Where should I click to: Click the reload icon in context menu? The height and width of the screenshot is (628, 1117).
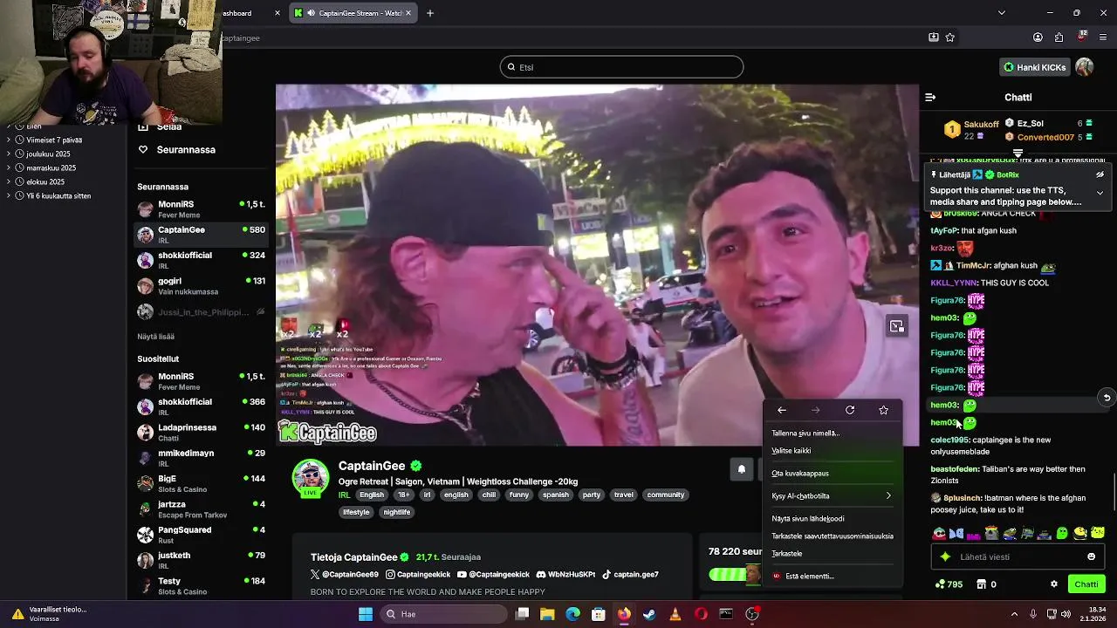coord(850,410)
